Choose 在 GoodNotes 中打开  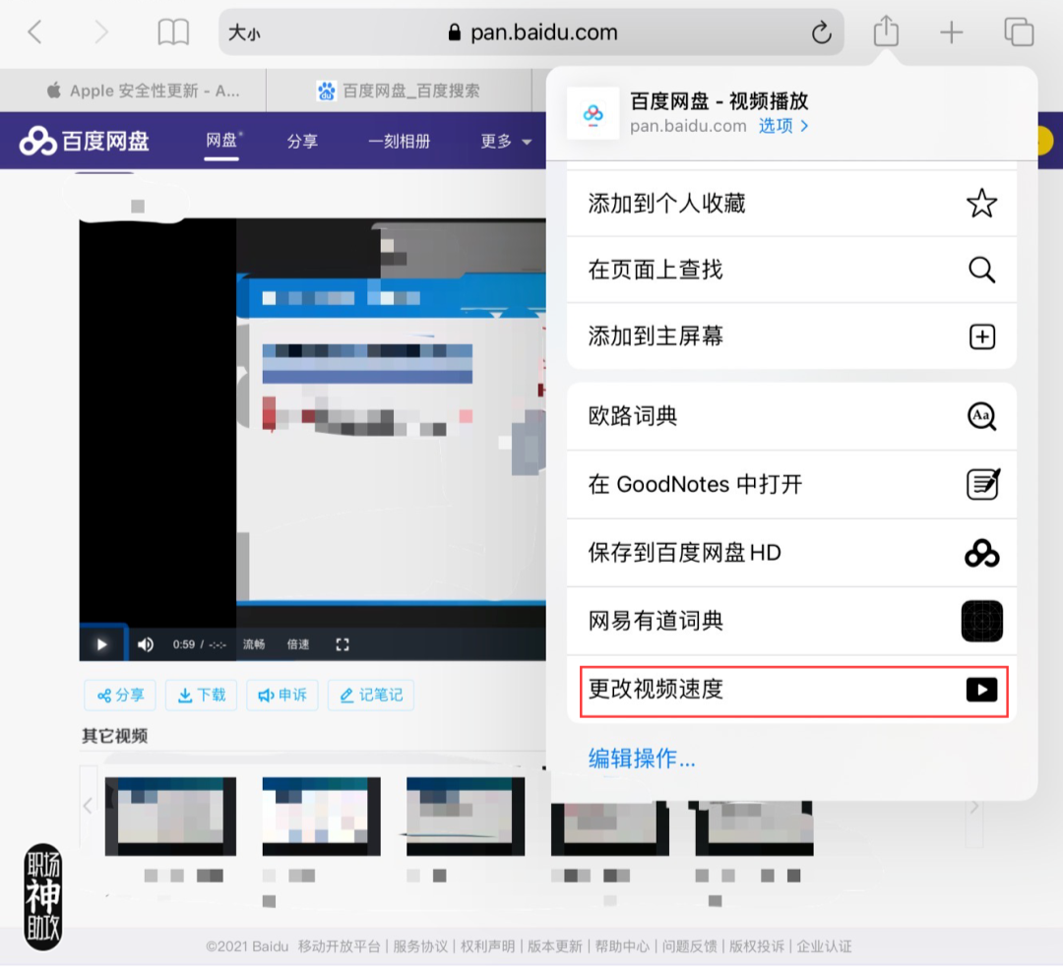791,484
